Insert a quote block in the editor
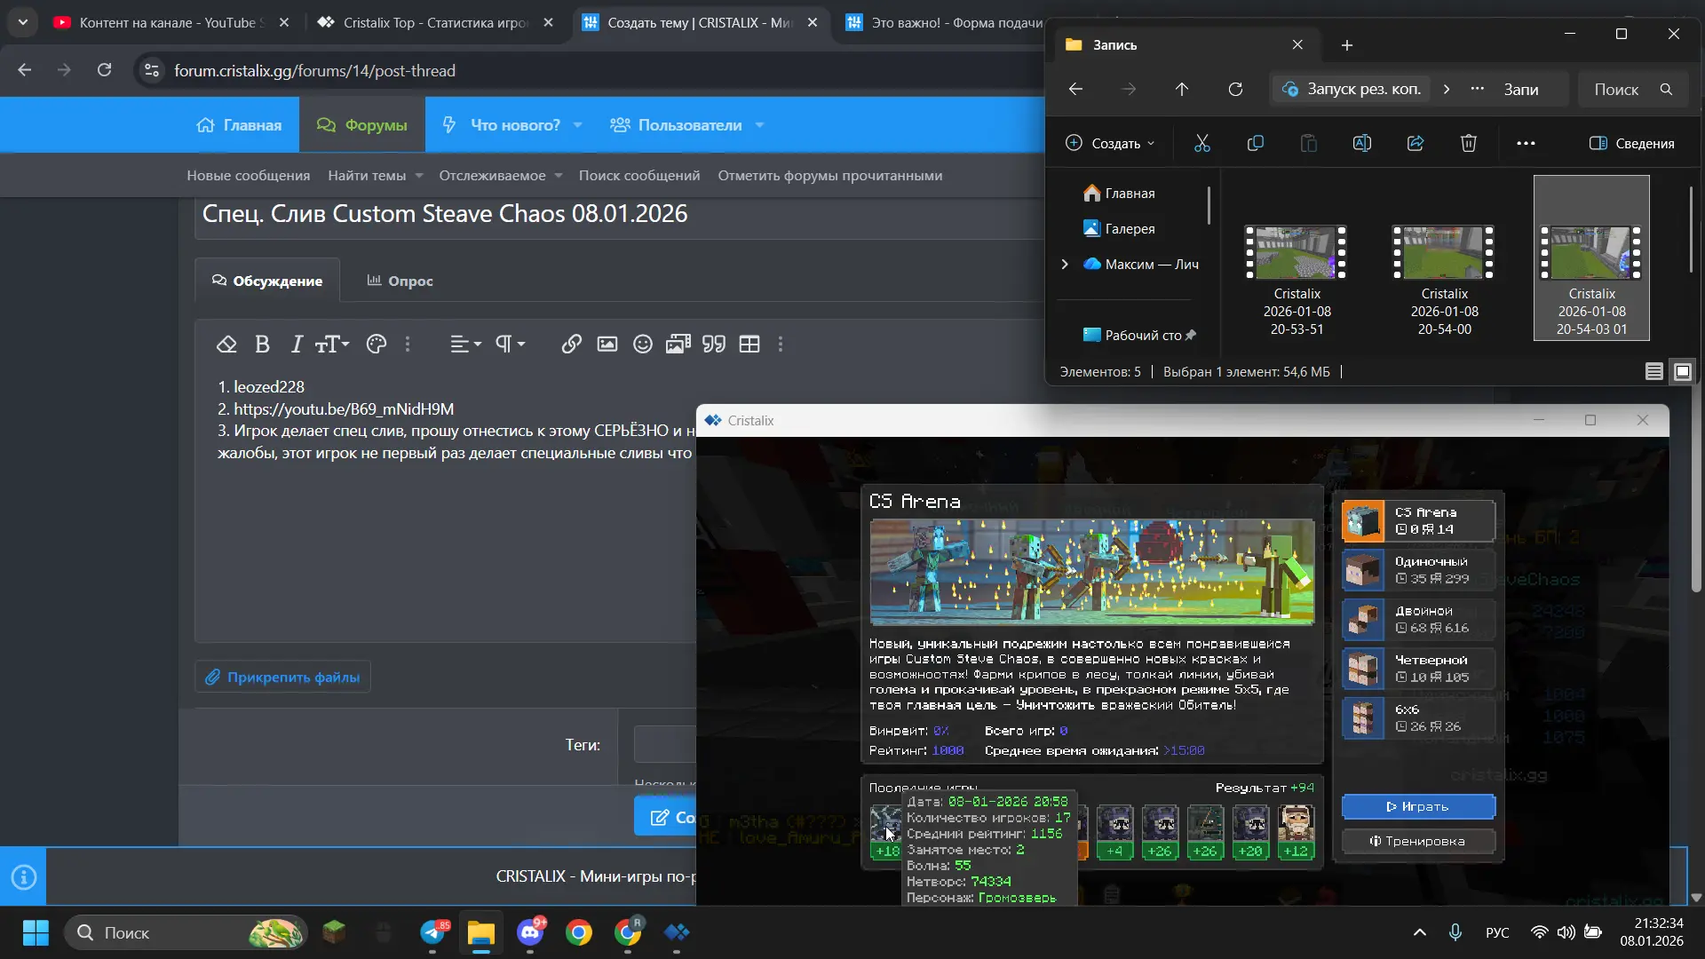The image size is (1705, 959). pos(714,345)
